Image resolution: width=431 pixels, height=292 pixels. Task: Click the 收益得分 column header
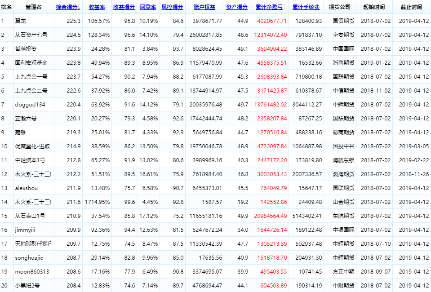point(124,7)
